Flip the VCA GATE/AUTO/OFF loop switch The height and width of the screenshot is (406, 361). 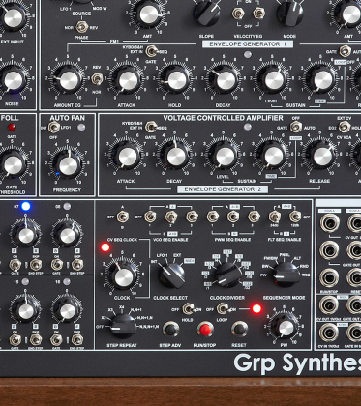(296, 127)
